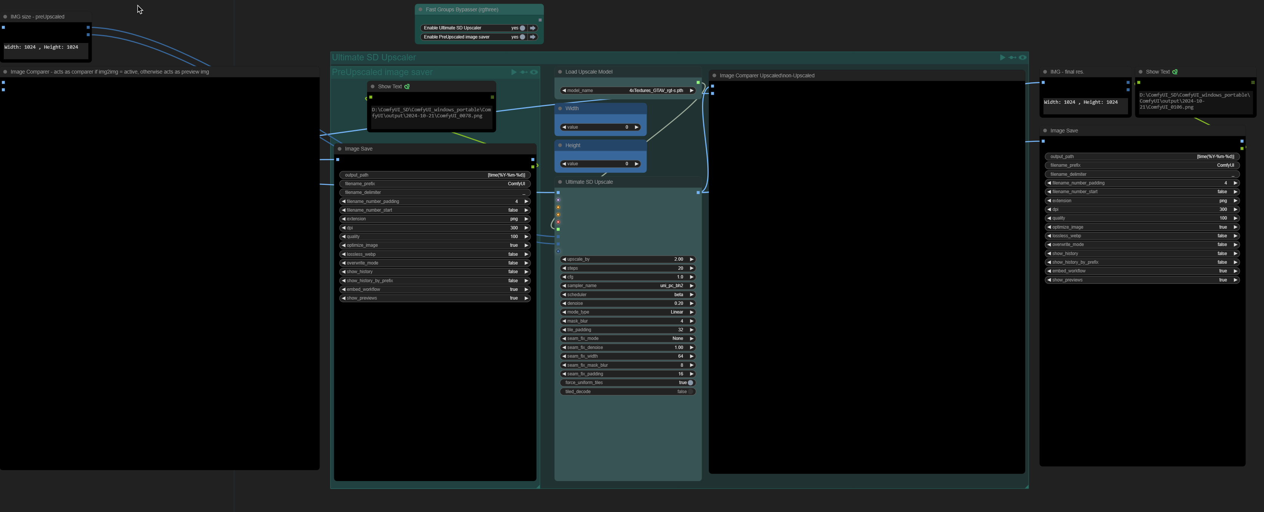The height and width of the screenshot is (512, 1264).
Task: Queue the PreUpscaled image saver group
Action: (x=514, y=72)
